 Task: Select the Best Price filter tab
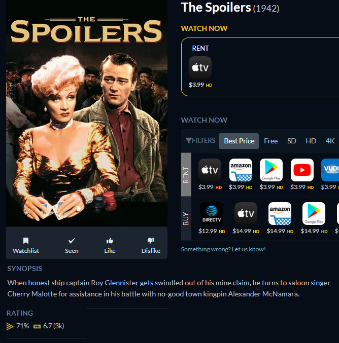[x=239, y=141]
